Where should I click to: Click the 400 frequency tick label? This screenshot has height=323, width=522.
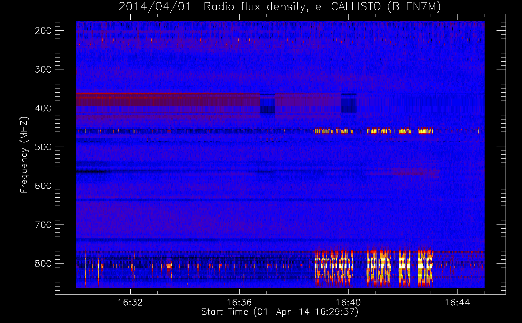coord(43,108)
